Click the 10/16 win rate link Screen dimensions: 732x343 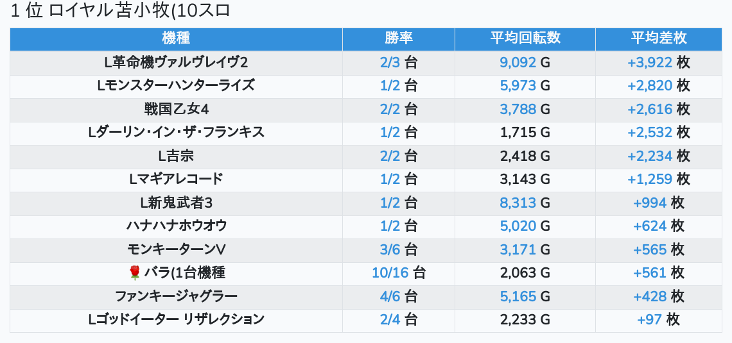(x=390, y=273)
